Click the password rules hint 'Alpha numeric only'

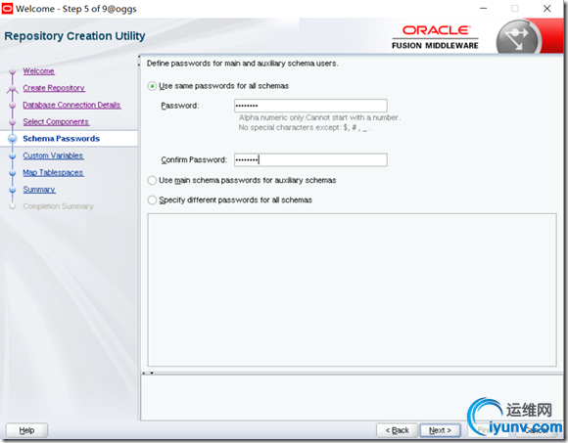point(319,117)
